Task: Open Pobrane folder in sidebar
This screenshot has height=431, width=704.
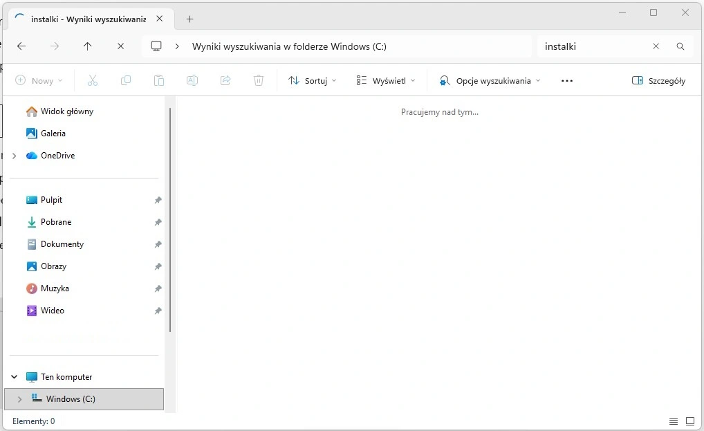Action: point(56,222)
